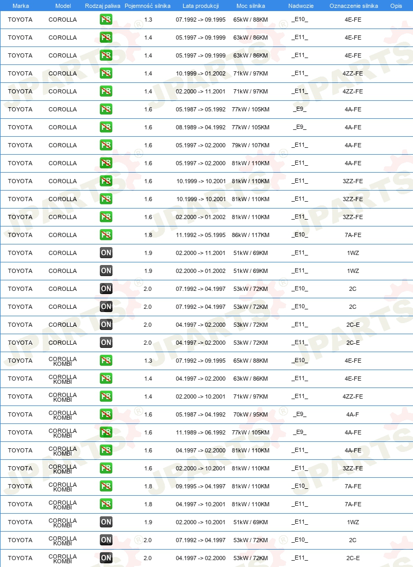Click petrol icon for Corolla Kombi 1.3 row
The width and height of the screenshot is (413, 567).
106,361
